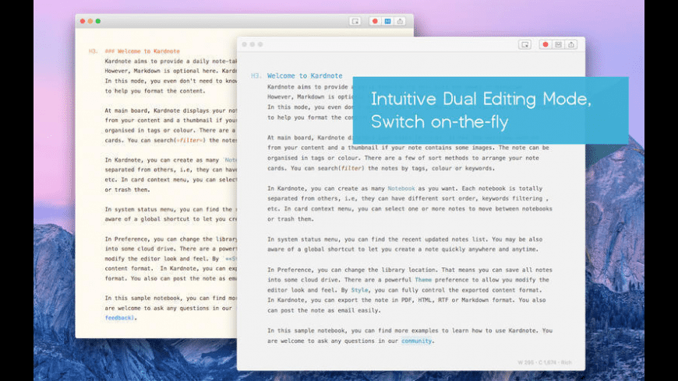Viewport: 678px width, 381px height.
Task: Open the Notebook link in front window
Action: pyautogui.click(x=401, y=189)
